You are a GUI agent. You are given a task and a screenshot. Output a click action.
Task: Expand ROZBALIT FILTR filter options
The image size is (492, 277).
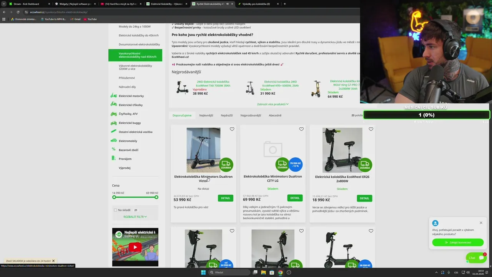[x=135, y=217]
